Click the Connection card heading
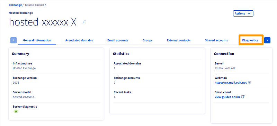The image size is (277, 126). [x=224, y=54]
